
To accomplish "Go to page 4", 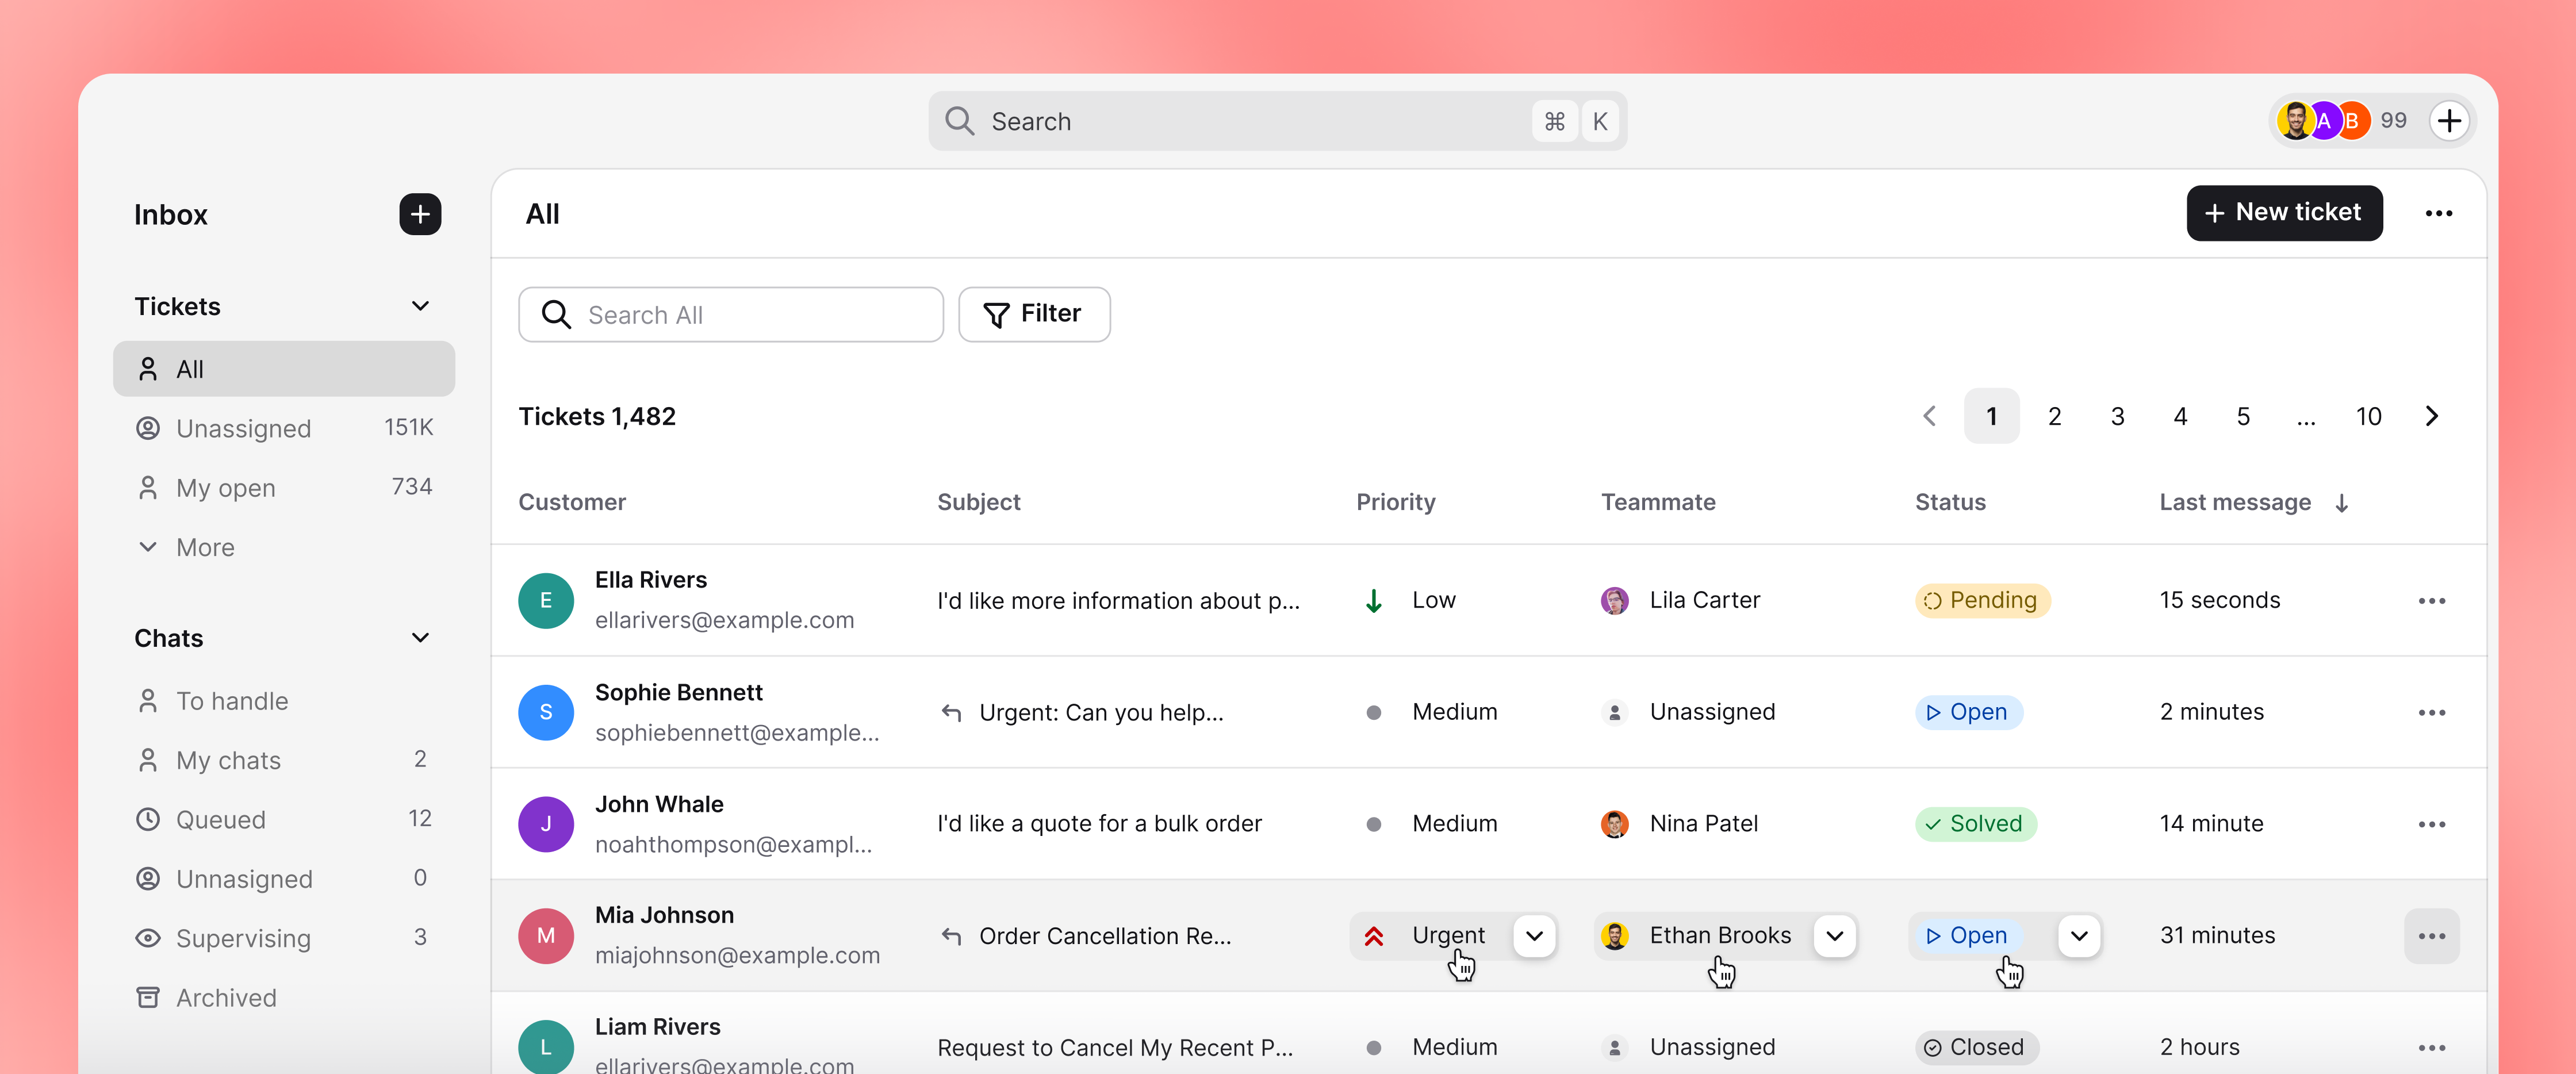I will (2180, 416).
